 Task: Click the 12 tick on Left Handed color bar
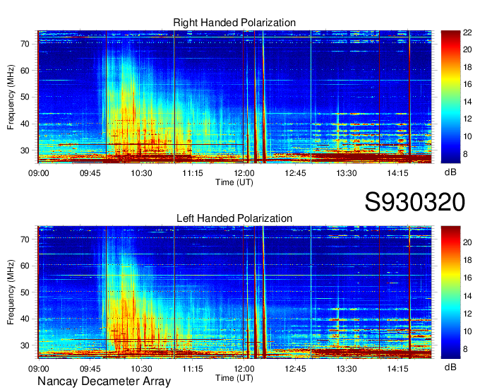tap(467, 314)
